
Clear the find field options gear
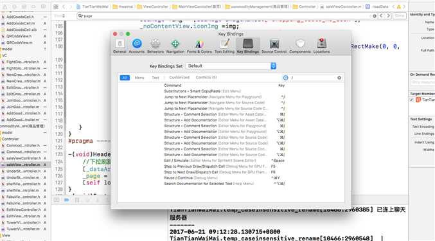pyautogui.click(x=375, y=16)
